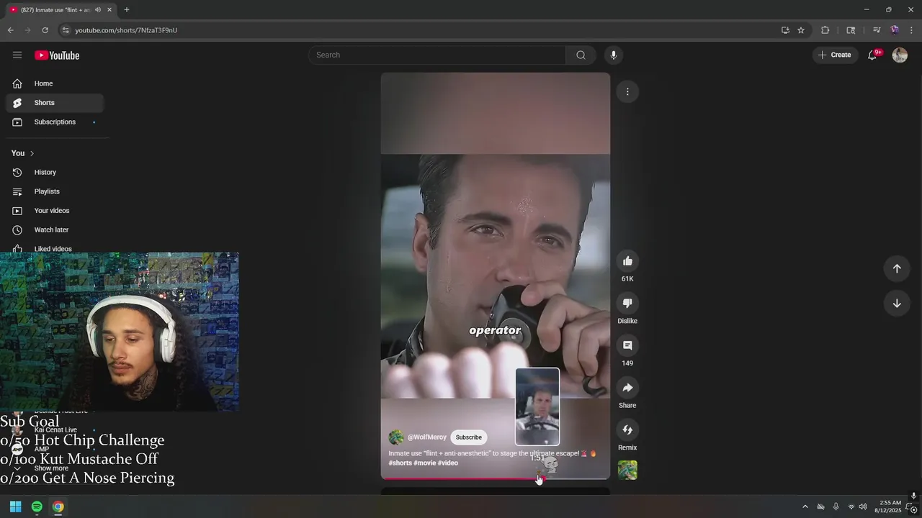This screenshot has width=922, height=518.
Task: Click the #shorts hashtag
Action: 400,463
